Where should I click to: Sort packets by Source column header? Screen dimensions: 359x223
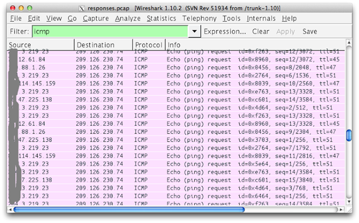pyautogui.click(x=40, y=44)
